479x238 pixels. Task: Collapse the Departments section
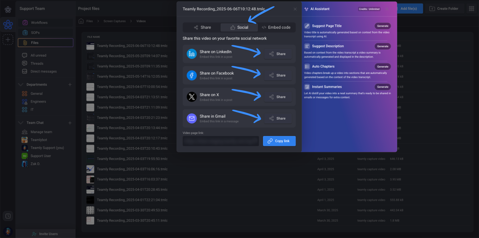21,85
